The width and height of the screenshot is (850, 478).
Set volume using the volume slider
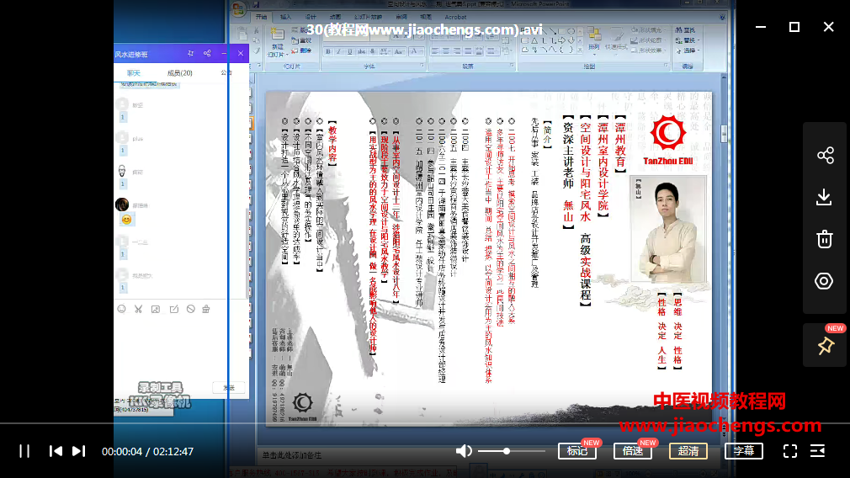pos(511,451)
